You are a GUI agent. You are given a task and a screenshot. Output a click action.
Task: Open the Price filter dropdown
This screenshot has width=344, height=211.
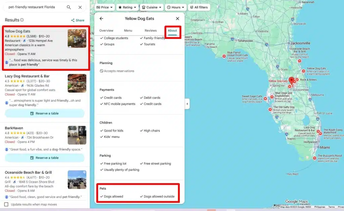point(105,7)
